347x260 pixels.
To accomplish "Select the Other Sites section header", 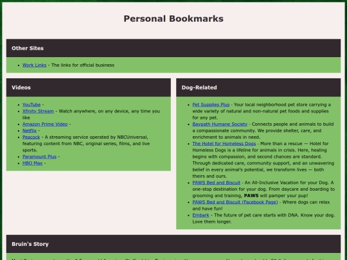I will pyautogui.click(x=173, y=48).
